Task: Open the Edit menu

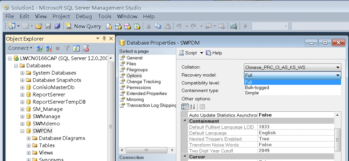Action: click(x=24, y=16)
